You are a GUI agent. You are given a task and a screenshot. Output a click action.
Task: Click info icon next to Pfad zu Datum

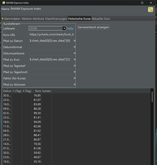[75, 41]
